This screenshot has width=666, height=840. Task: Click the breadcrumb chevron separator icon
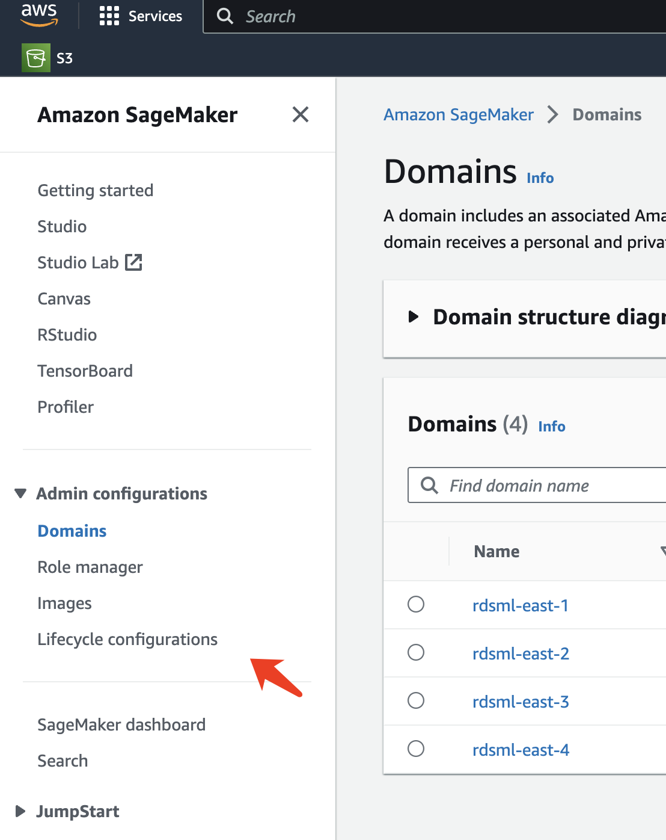pyautogui.click(x=553, y=114)
